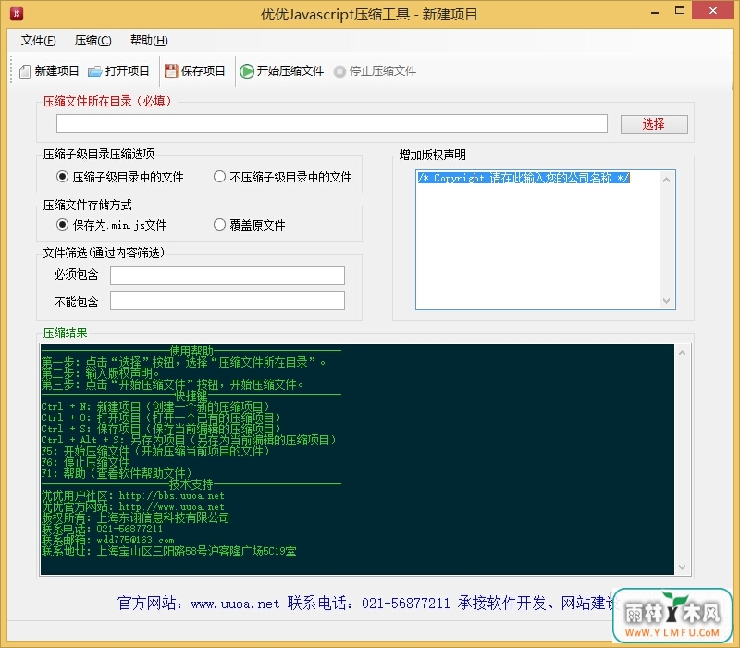Select 不压缩子级目录中的文件 radio button
This screenshot has width=740, height=648.
pyautogui.click(x=219, y=177)
